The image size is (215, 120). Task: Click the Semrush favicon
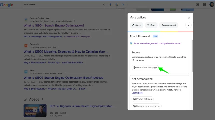(26, 46)
